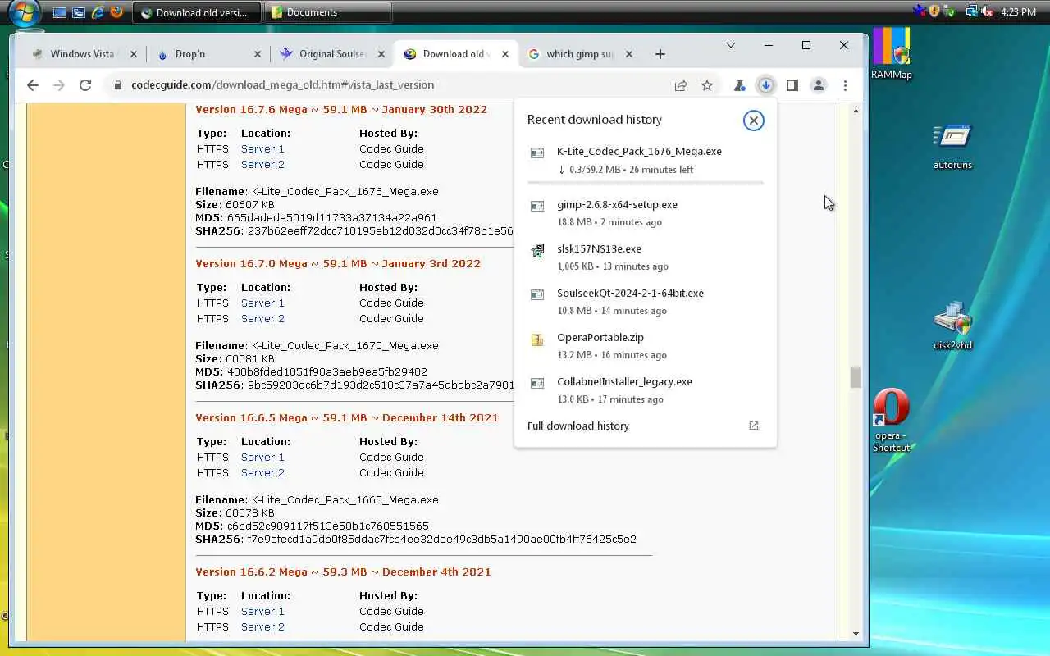Click the K-Lite download progress bar
The width and height of the screenshot is (1050, 656).
[x=646, y=182]
